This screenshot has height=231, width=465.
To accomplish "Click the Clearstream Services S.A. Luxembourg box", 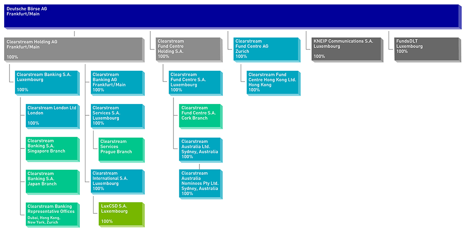I will 118,116.
